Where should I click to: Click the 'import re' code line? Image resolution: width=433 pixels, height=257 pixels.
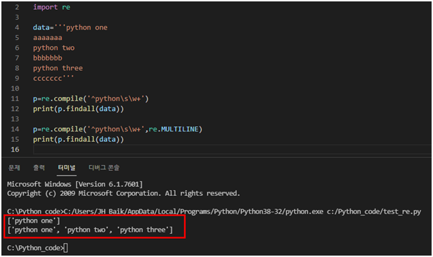click(x=51, y=7)
